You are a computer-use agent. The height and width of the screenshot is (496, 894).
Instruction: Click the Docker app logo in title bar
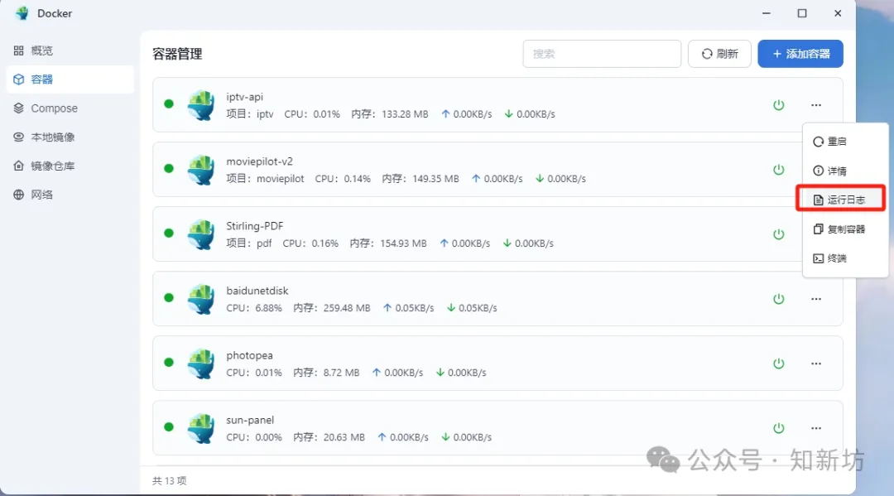tap(22, 13)
